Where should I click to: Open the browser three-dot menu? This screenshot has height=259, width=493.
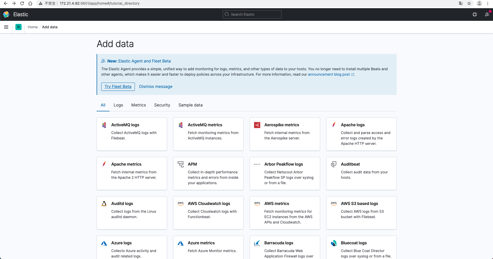488,3
